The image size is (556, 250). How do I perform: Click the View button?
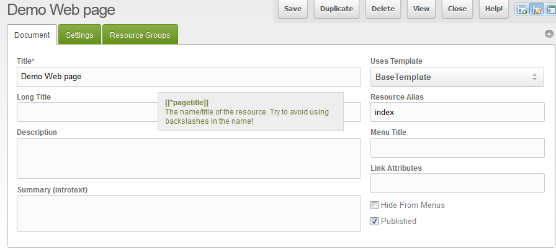[421, 9]
